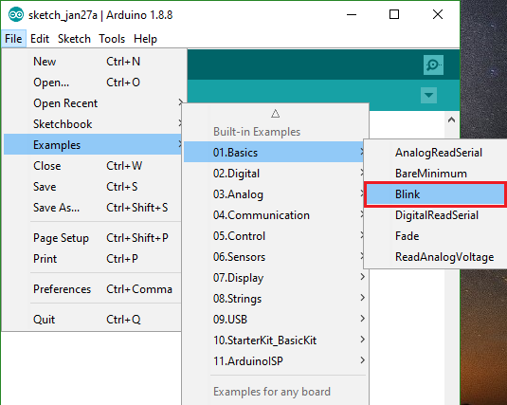This screenshot has width=507, height=405.
Task: Open the DigitalReadSerial example
Action: pyautogui.click(x=436, y=215)
